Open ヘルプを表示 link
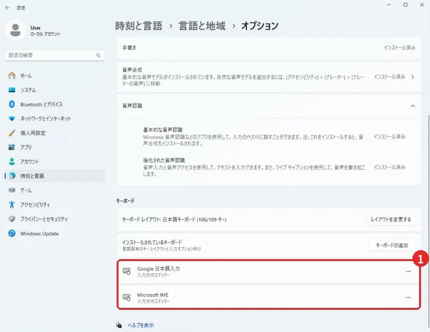Image resolution: width=430 pixels, height=332 pixels. coord(141,325)
